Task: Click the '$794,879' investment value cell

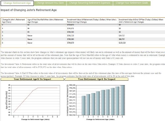Action: [x=92, y=43]
